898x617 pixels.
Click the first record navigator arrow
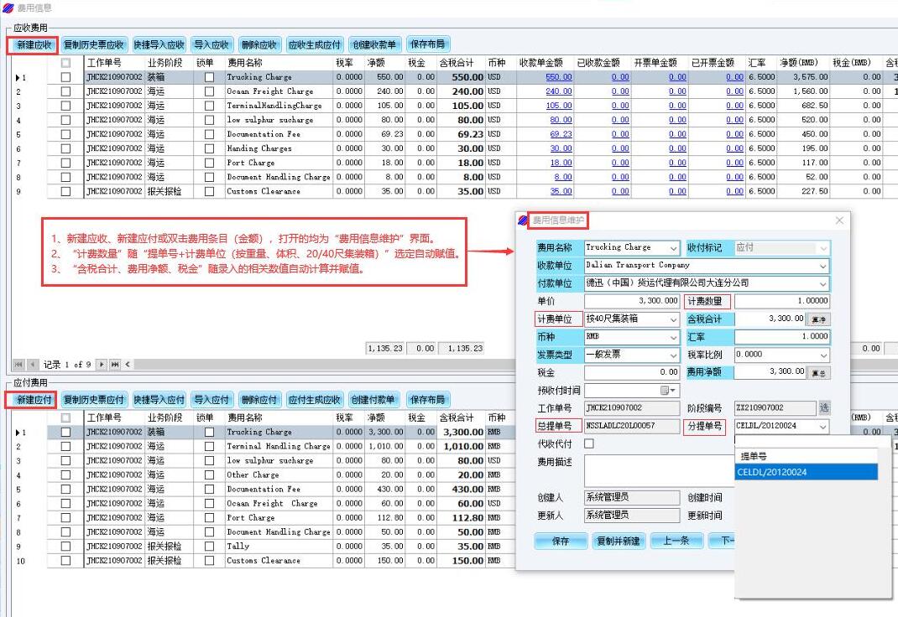19,365
